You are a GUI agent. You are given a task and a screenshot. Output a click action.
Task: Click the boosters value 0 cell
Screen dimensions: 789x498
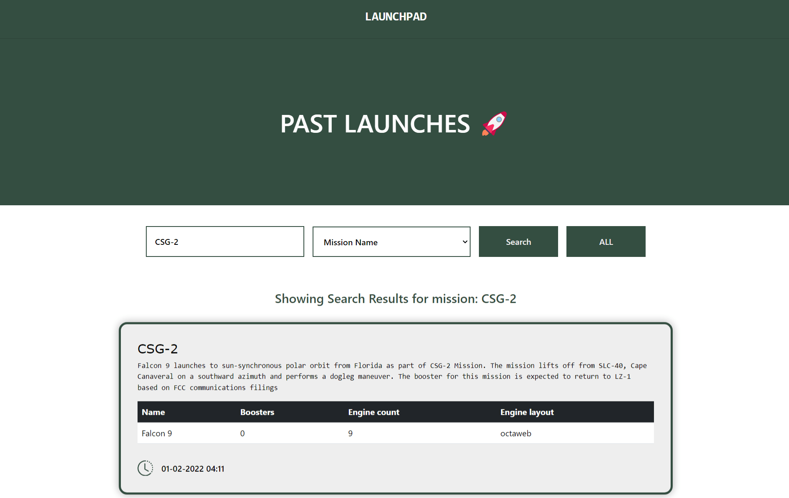point(242,433)
